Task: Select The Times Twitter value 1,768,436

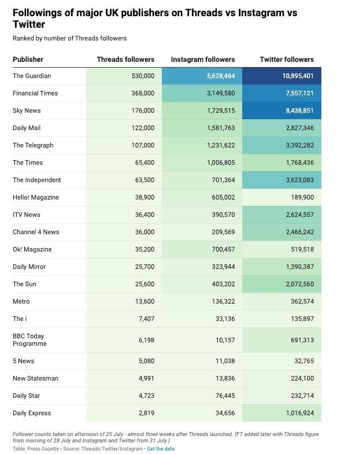Action: click(x=299, y=163)
